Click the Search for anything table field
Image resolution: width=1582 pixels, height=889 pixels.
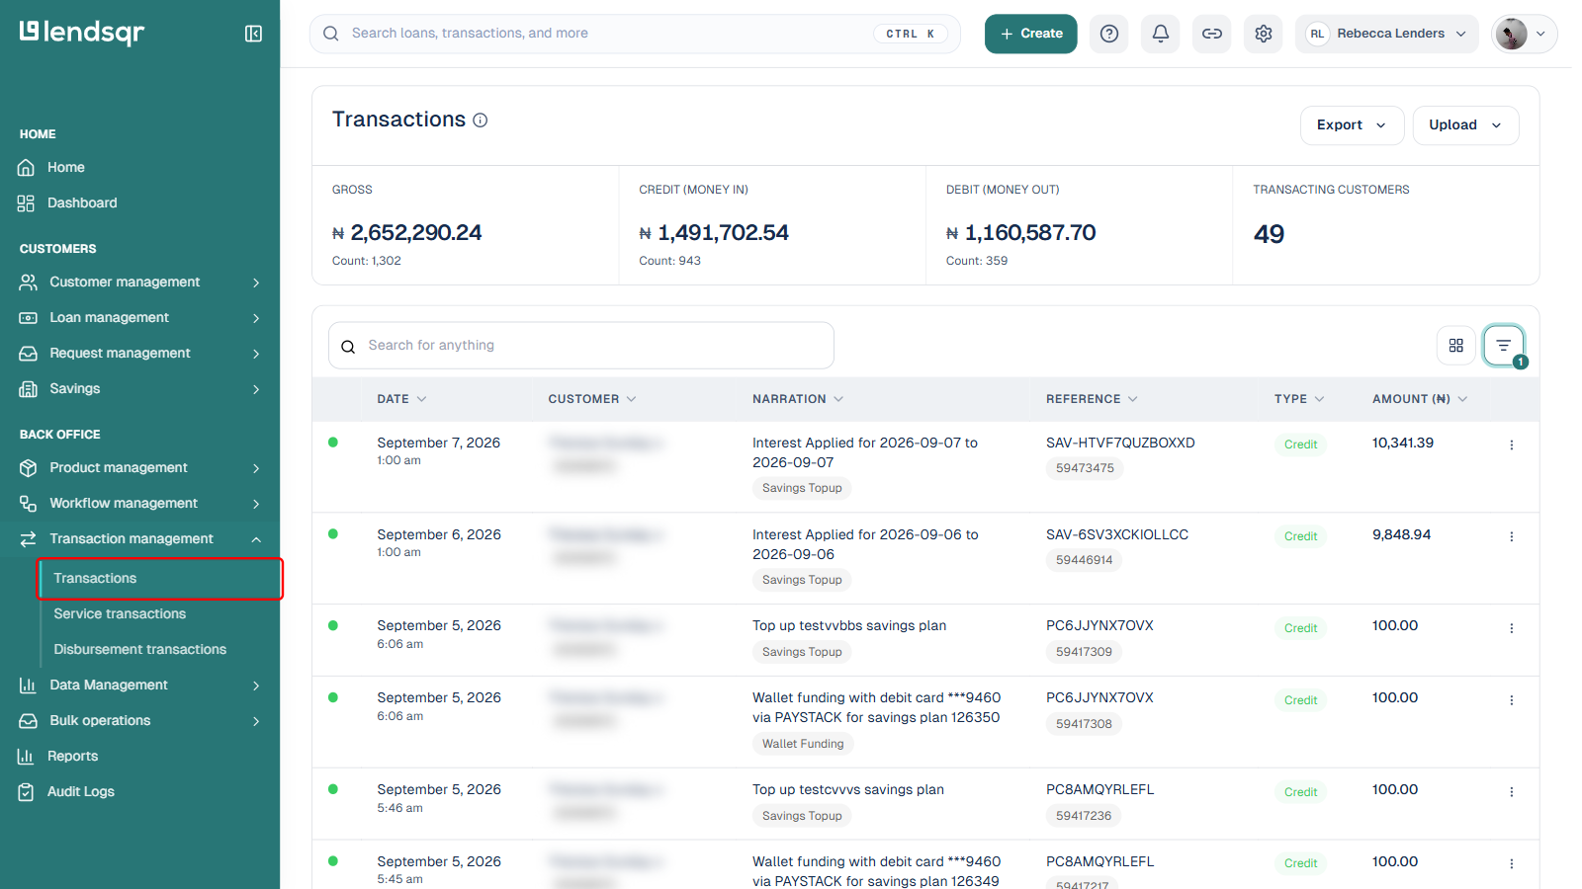(581, 346)
